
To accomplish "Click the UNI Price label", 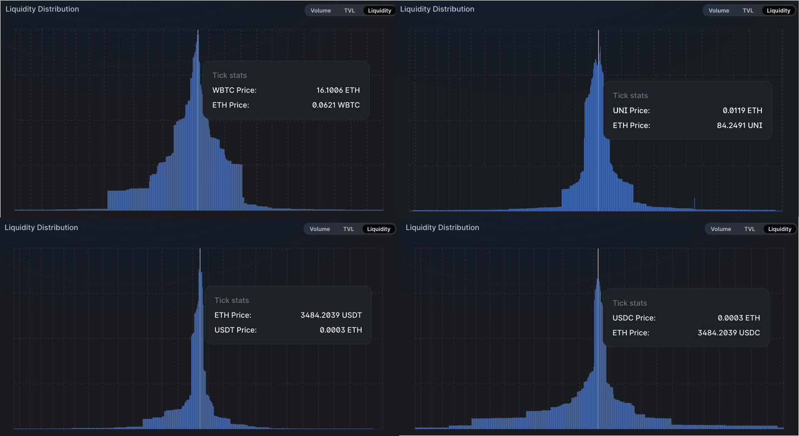I will [631, 110].
